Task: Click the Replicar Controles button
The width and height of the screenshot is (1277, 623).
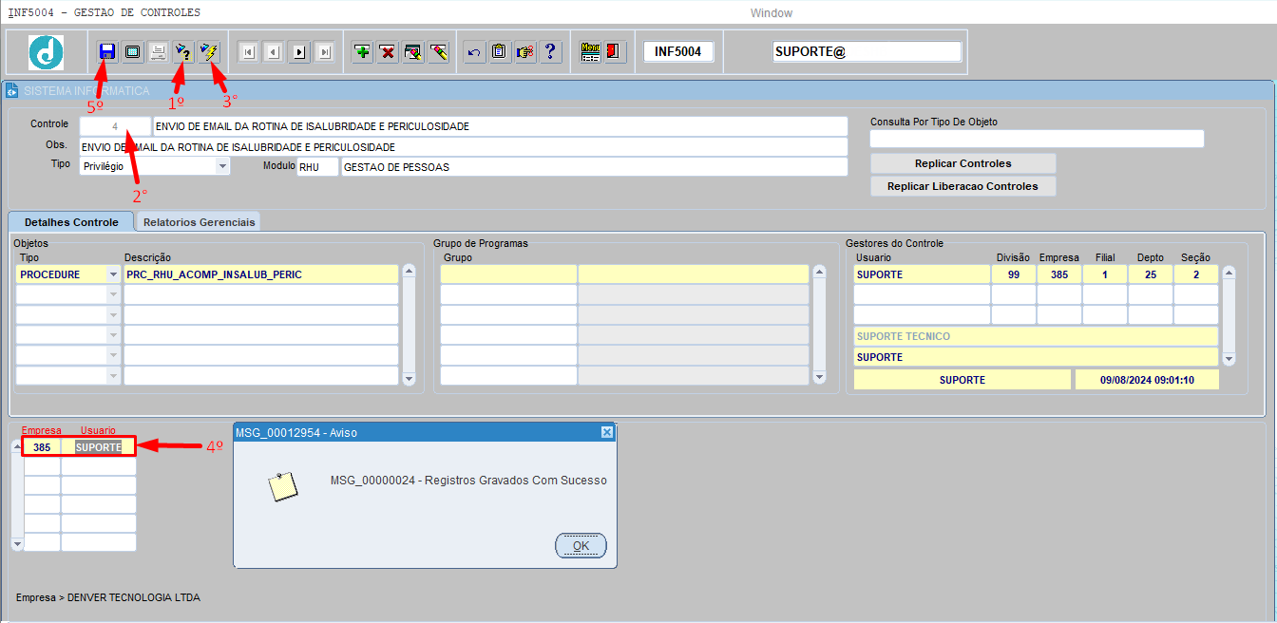Action: click(963, 163)
